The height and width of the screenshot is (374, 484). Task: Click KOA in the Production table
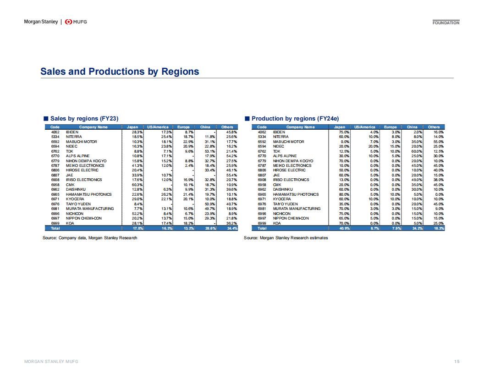[277, 223]
